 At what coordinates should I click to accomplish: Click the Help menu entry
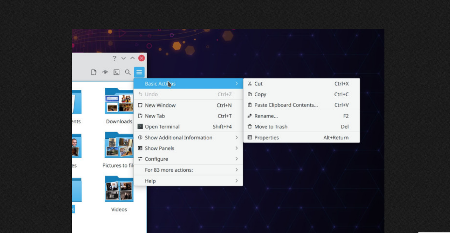(188, 181)
